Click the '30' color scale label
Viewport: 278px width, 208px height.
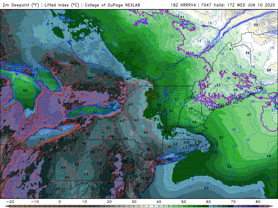[134, 202]
